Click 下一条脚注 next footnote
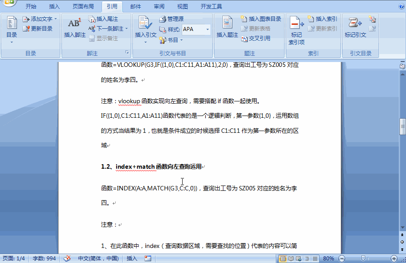The image size is (406, 263). coord(106,29)
